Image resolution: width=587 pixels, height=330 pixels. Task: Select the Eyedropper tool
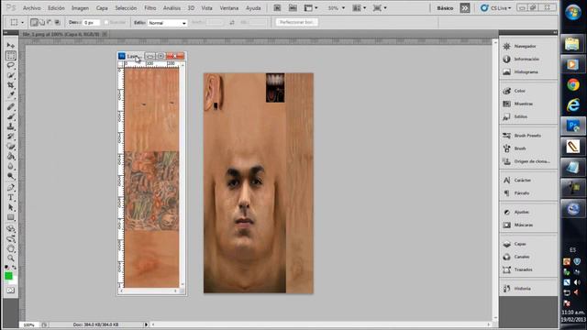pos(10,95)
